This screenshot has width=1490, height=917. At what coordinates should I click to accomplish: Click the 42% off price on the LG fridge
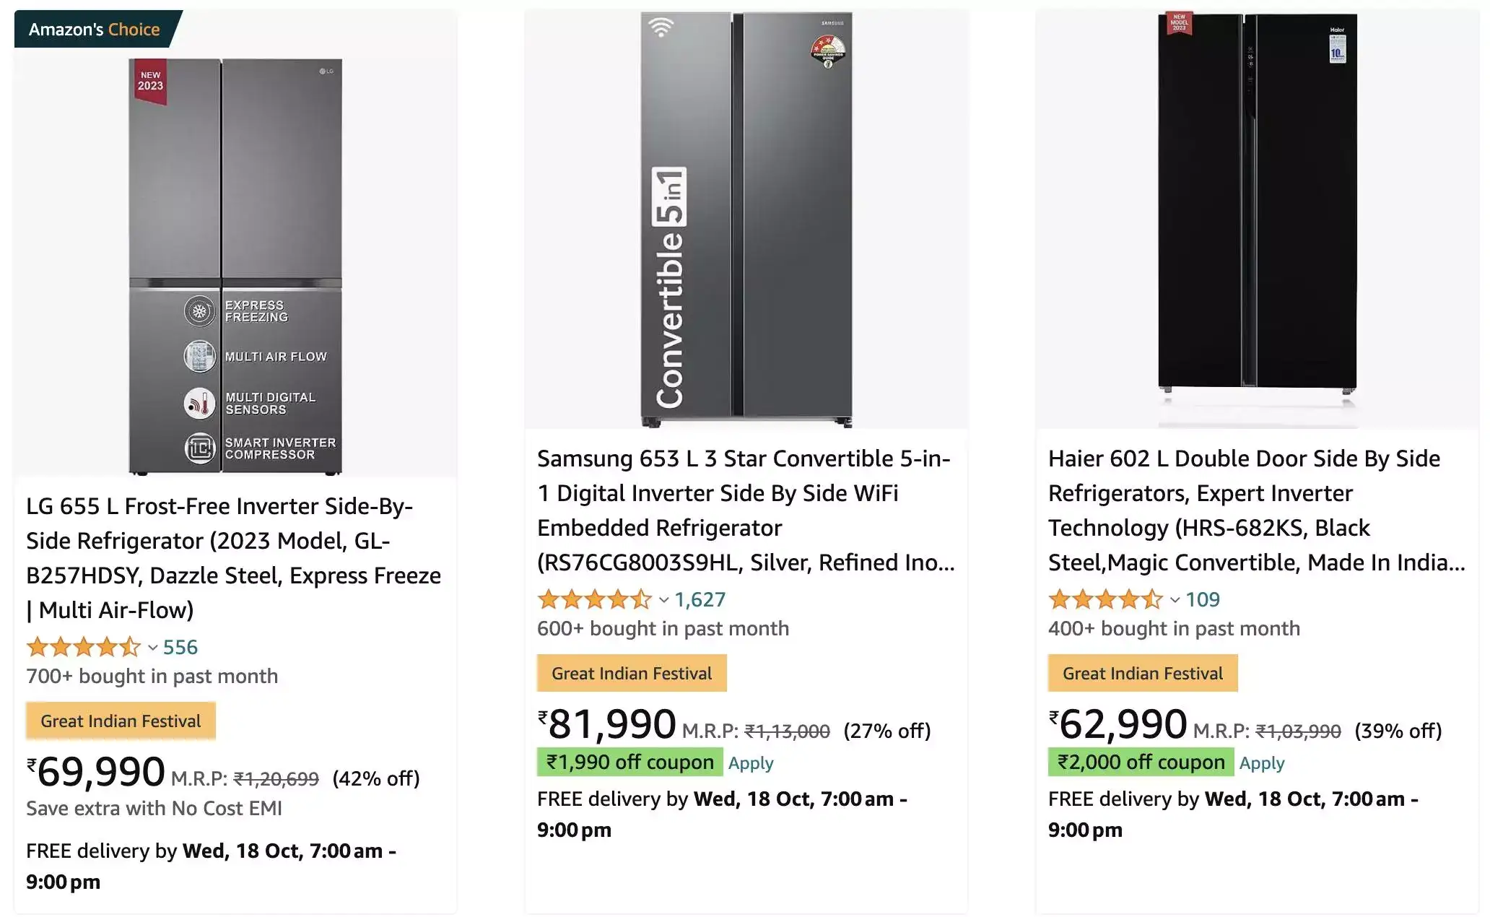[x=375, y=778]
